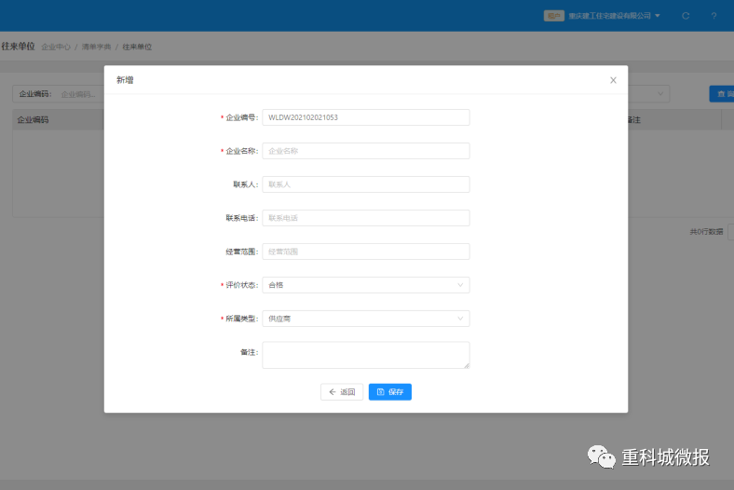Click the 返回 button

point(342,392)
